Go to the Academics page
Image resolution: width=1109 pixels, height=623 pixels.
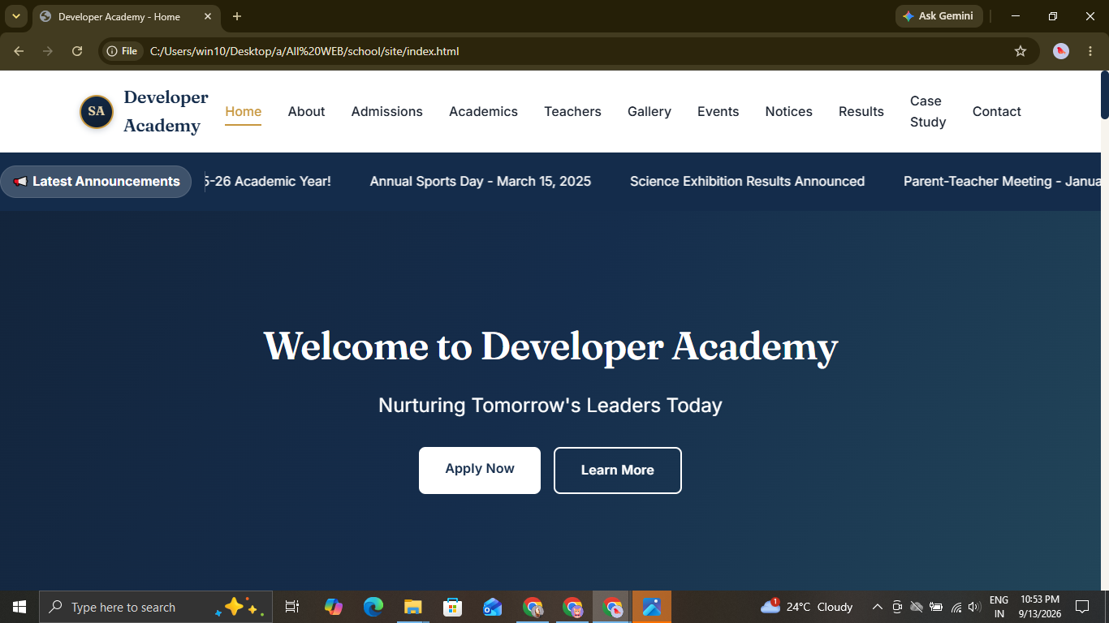[x=483, y=112]
